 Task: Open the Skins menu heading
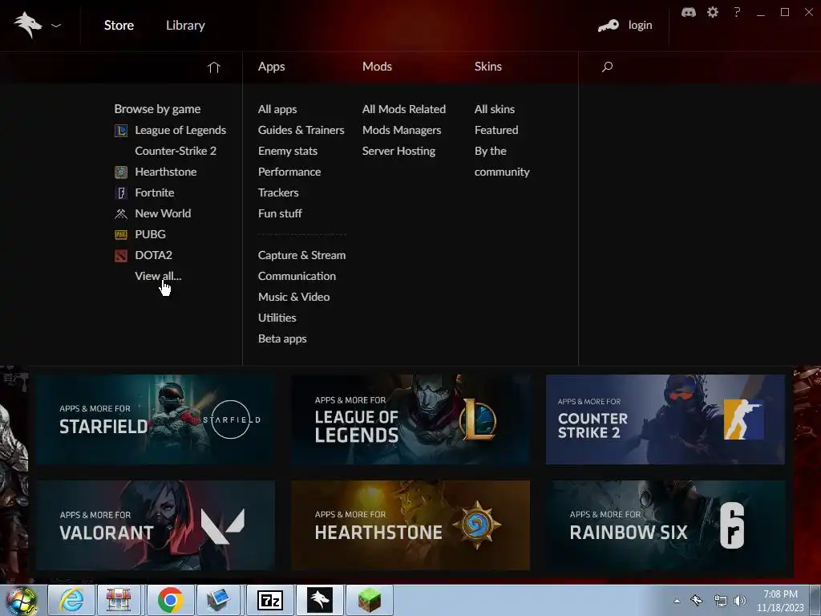click(488, 67)
